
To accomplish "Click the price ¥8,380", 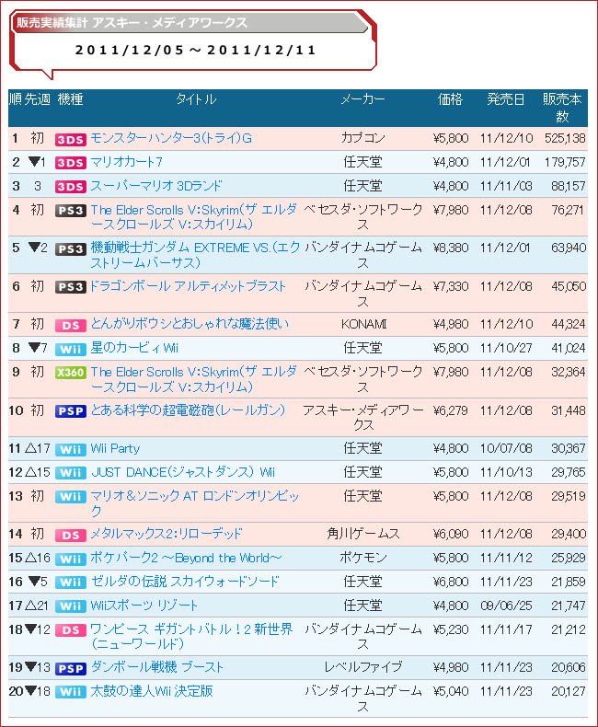I will tap(451, 248).
